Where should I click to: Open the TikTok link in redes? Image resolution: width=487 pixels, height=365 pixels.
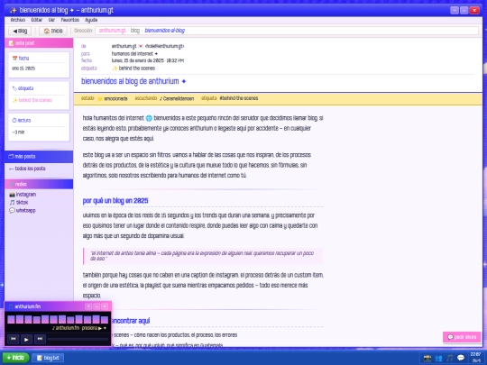[19, 203]
